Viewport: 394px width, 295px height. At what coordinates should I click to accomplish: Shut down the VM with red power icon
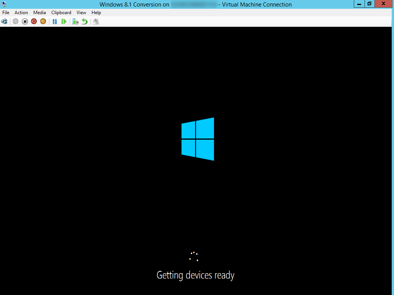coord(34,21)
